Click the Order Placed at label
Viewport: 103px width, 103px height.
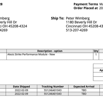tap(86, 8)
